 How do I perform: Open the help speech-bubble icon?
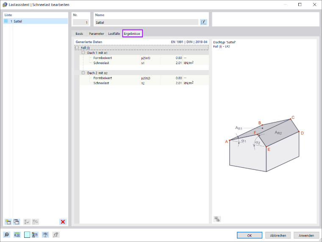click(7, 235)
